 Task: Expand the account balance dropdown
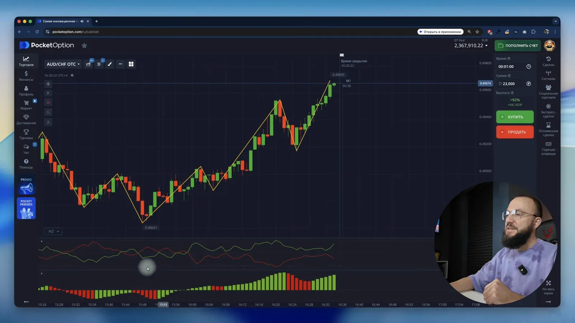(471, 46)
